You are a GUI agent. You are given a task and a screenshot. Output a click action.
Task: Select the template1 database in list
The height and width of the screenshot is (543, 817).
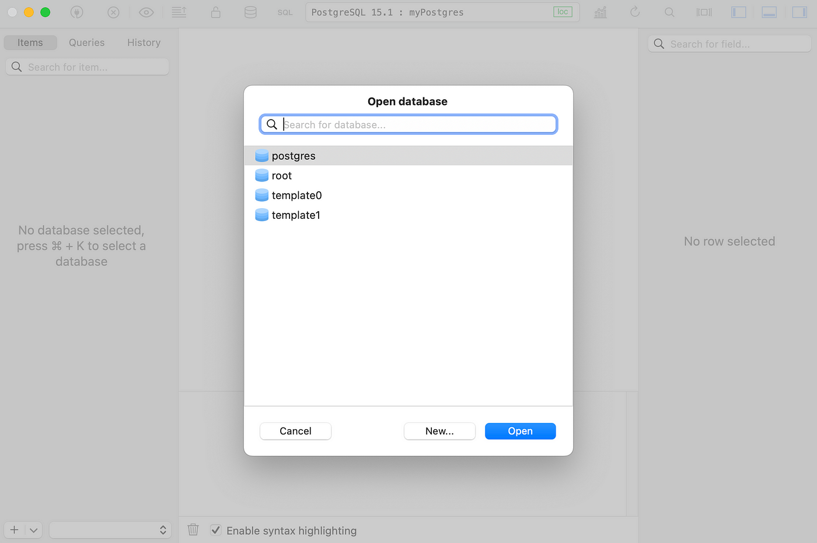(x=296, y=215)
